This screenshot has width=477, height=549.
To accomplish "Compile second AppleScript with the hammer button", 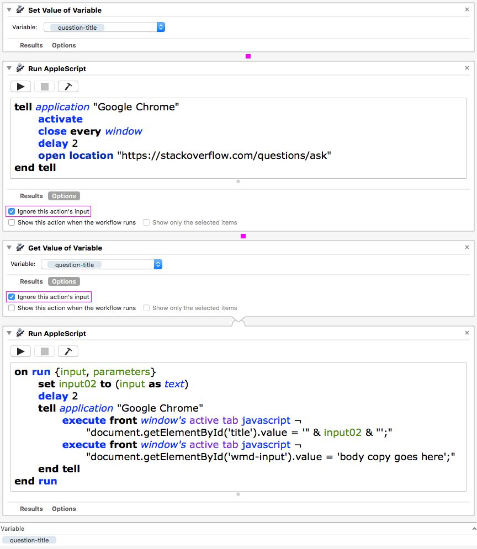I will [68, 351].
